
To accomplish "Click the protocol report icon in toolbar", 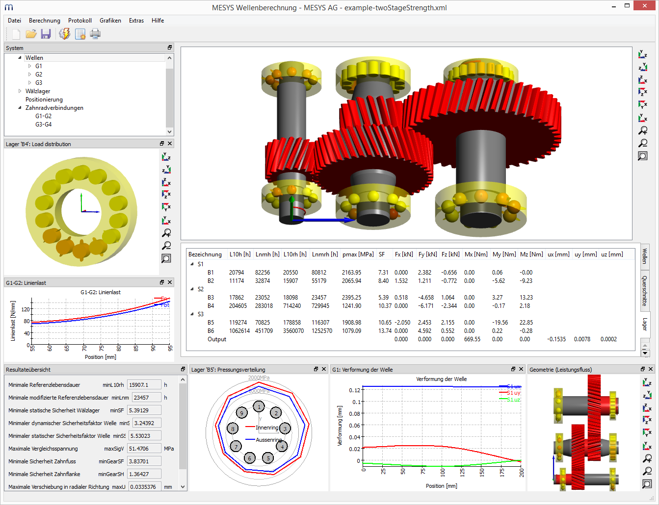I will [x=80, y=34].
